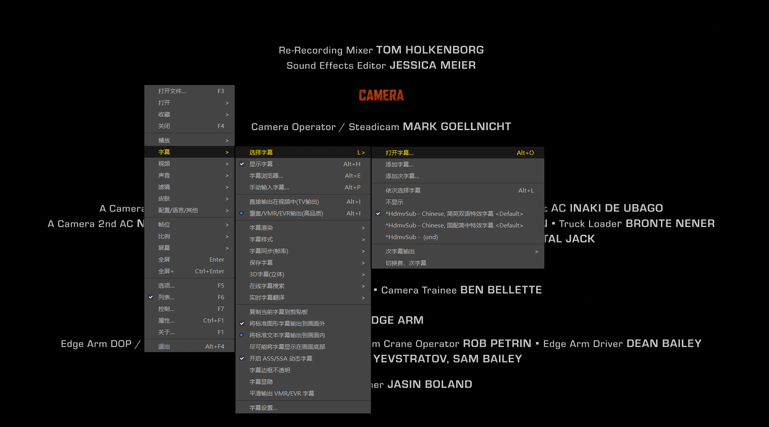Toggle the 显示字幕 checkbox item
769x427 pixels.
tap(261, 164)
